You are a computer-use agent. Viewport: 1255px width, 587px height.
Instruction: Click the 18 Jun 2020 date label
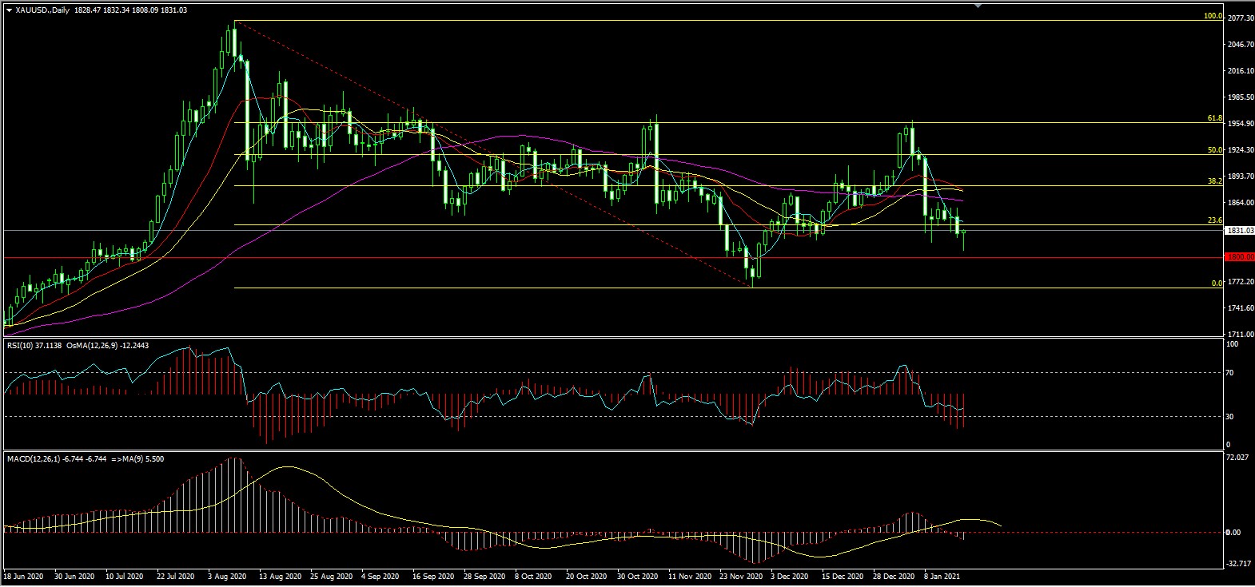(23, 577)
